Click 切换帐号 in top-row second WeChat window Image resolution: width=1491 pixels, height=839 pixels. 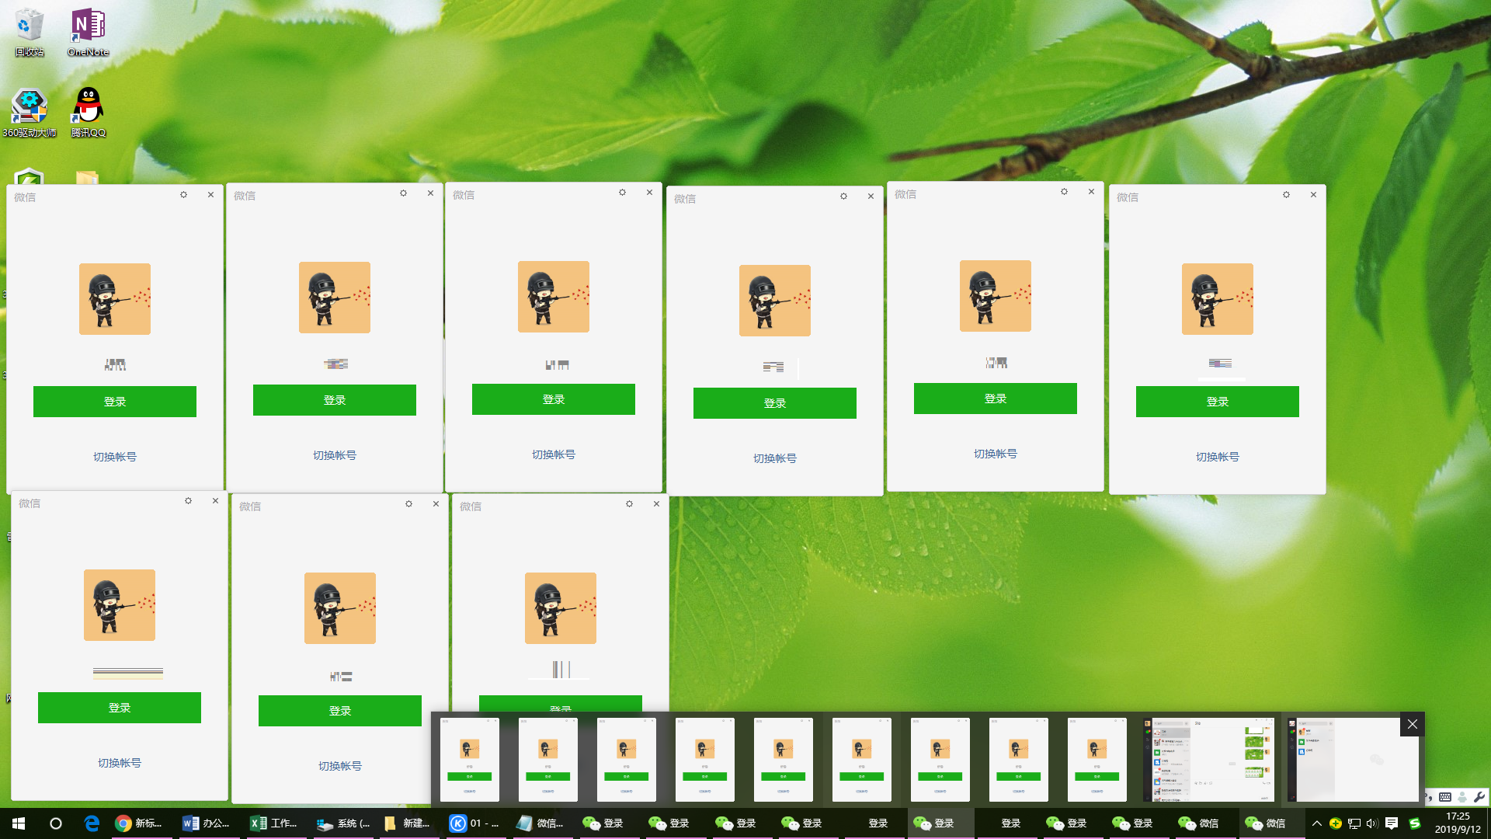(x=335, y=455)
